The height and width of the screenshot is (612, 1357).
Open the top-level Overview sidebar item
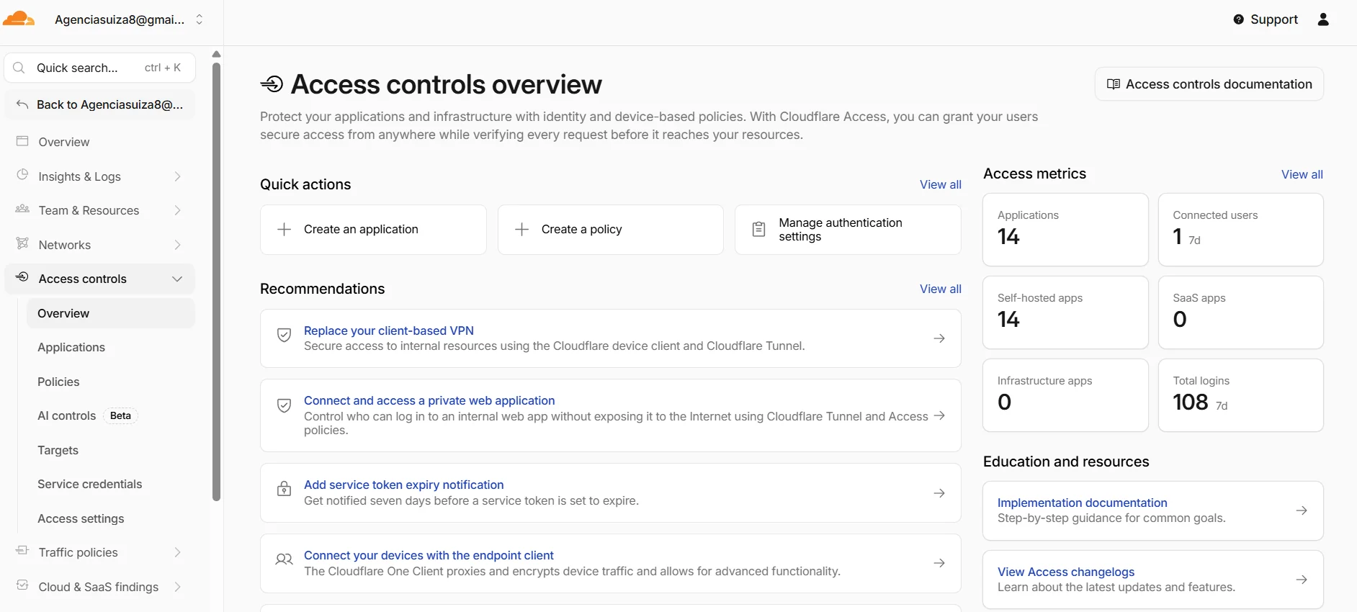[99, 142]
